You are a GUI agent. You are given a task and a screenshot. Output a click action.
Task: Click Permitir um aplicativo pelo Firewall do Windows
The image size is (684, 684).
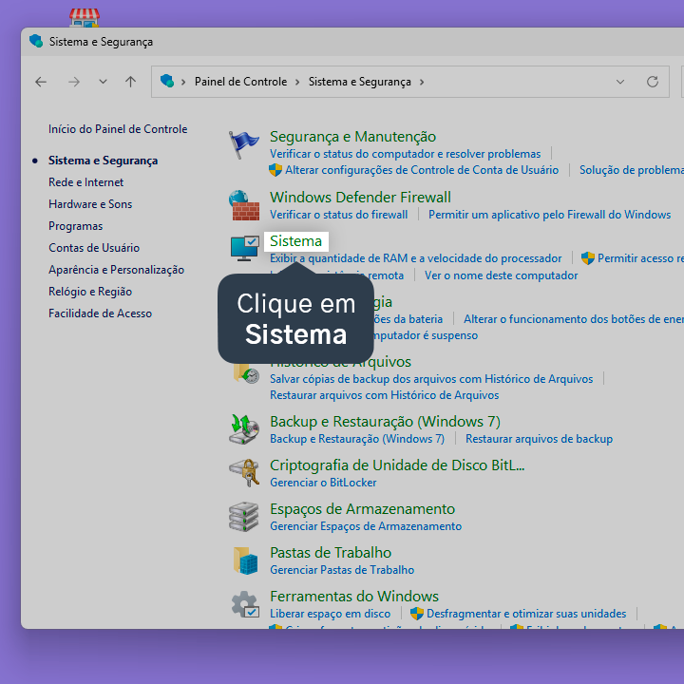tap(550, 215)
